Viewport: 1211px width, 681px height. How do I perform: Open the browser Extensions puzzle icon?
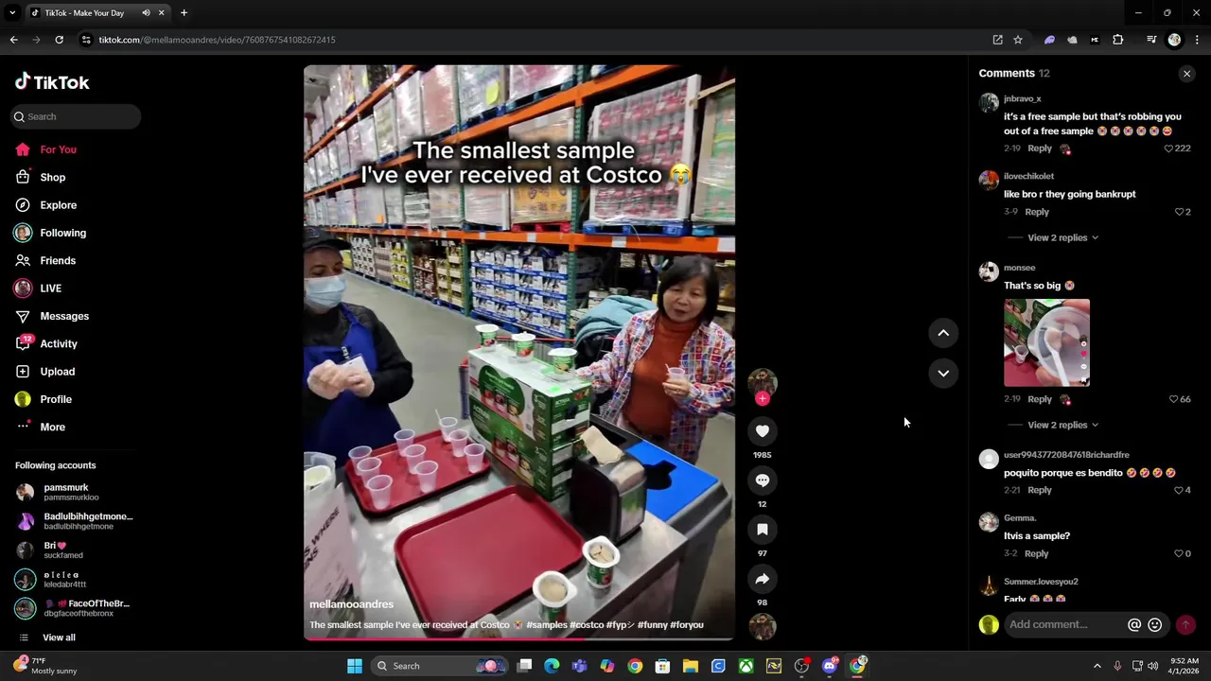coord(1118,40)
